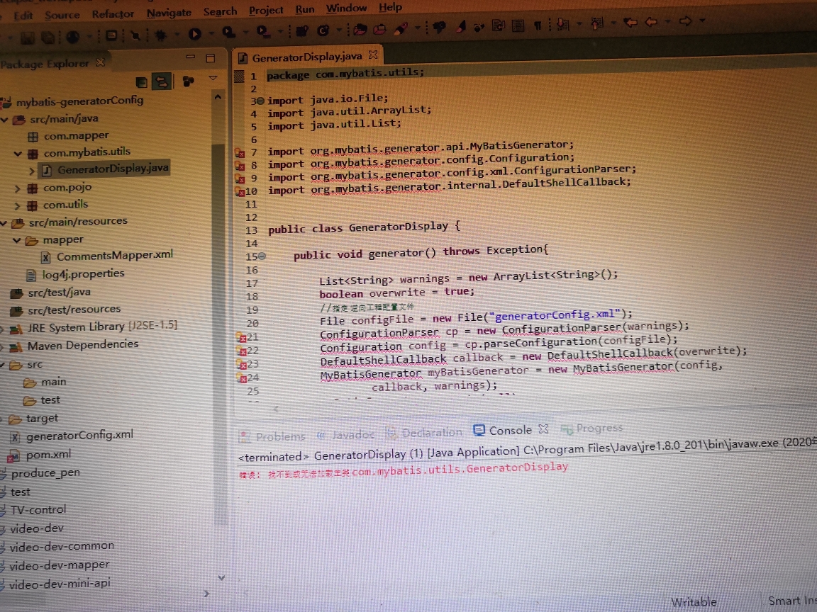Viewport: 817px width, 612px height.
Task: Switch to the Problems tab
Action: coord(272,436)
